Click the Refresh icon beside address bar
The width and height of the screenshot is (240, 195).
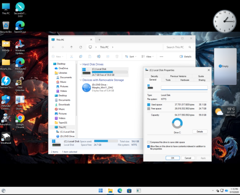(81, 47)
